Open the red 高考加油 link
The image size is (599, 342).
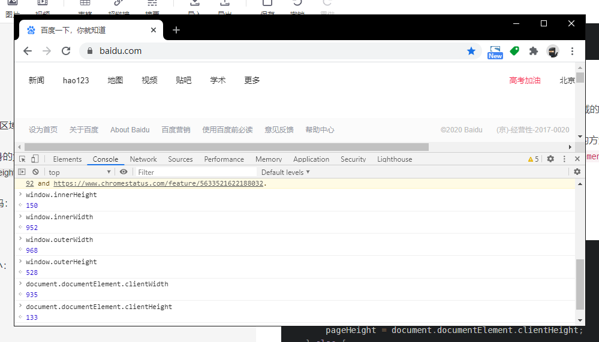point(525,80)
